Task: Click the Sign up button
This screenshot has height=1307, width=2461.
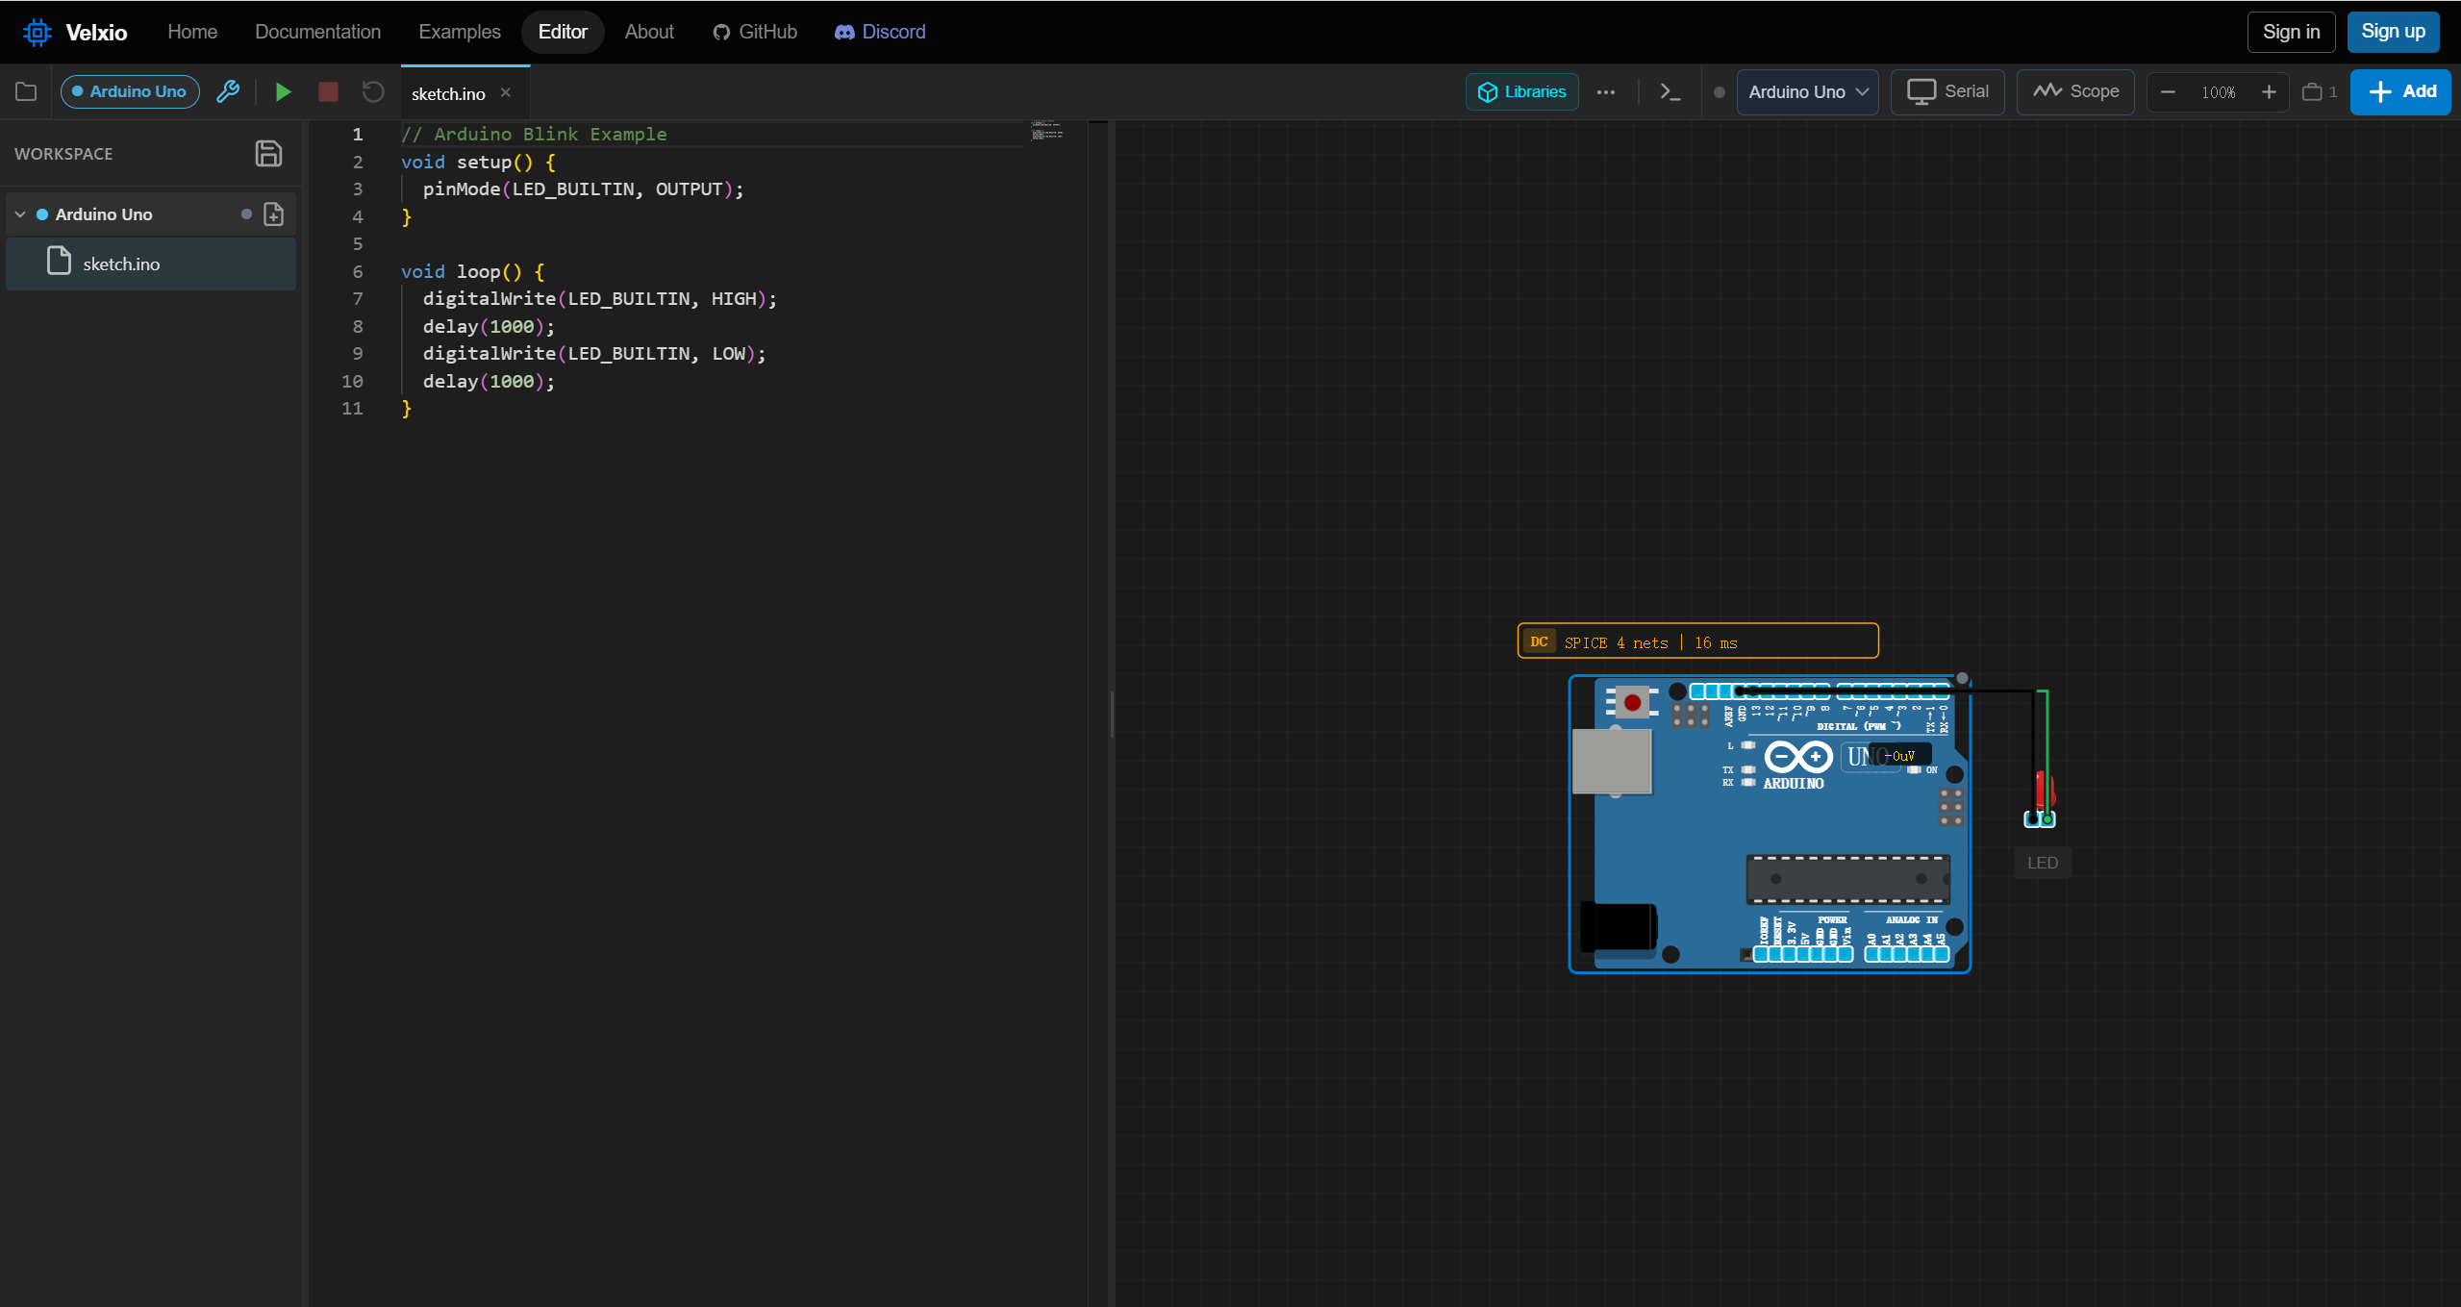Action: point(2392,32)
